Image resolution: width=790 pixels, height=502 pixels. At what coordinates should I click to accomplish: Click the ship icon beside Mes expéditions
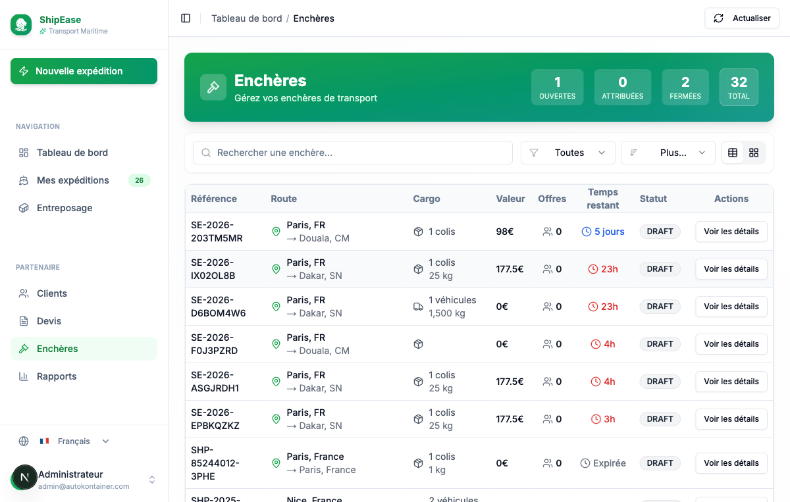[24, 180]
